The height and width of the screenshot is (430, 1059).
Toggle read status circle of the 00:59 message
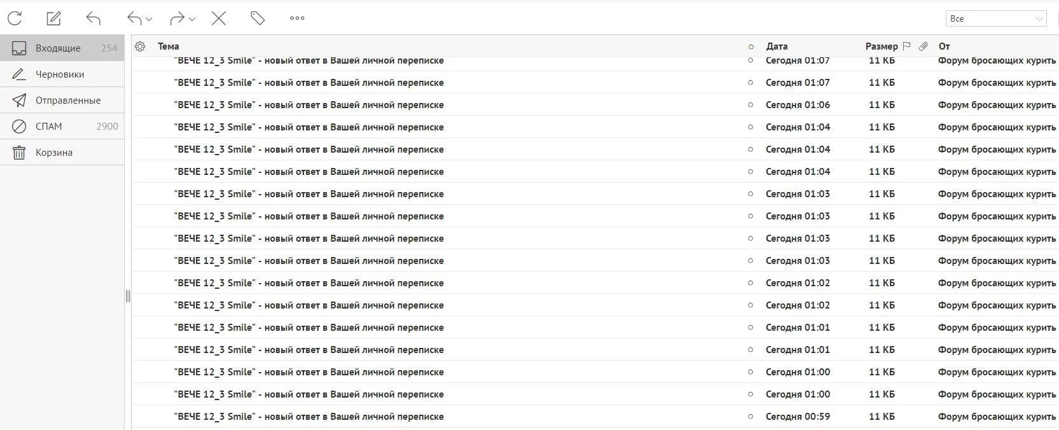pos(751,417)
